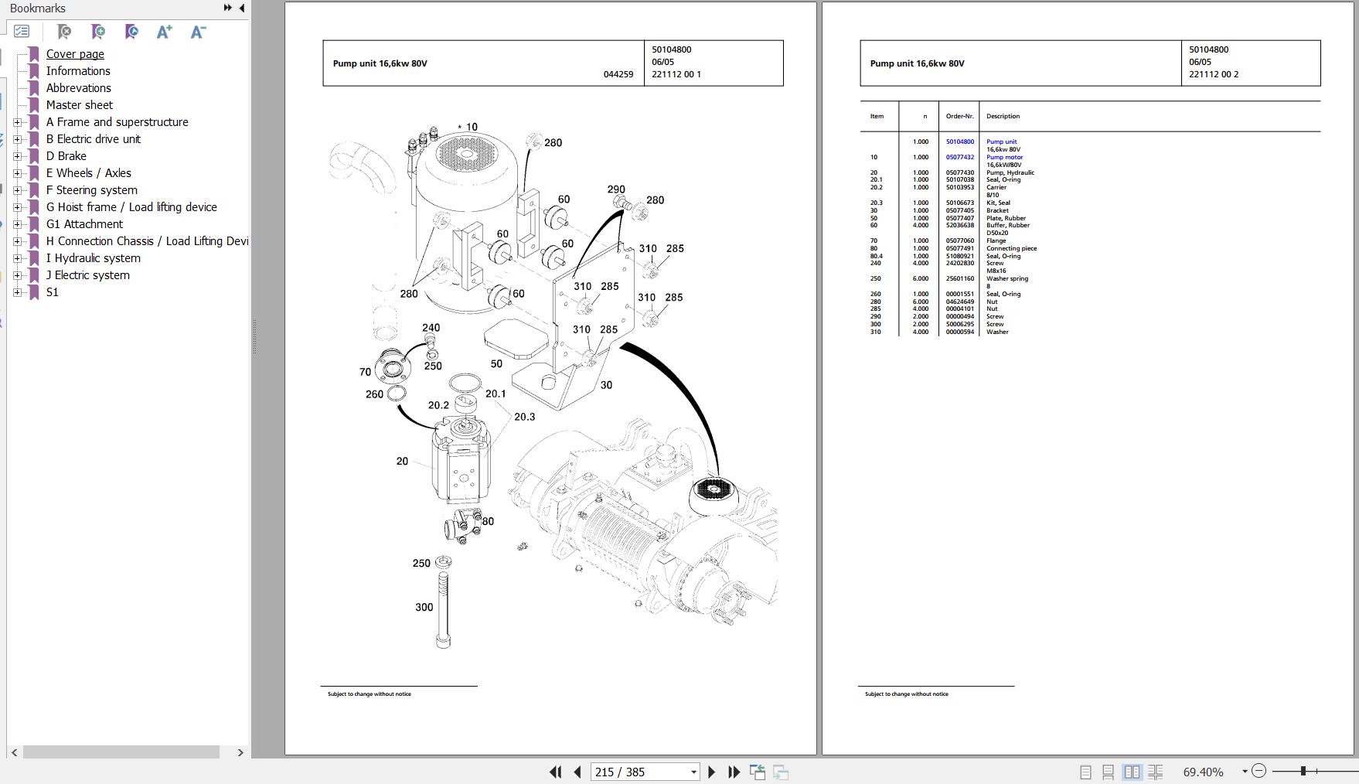This screenshot has width=1359, height=784.
Task: Increase bookmark font size with A+ icon
Action: (x=164, y=32)
